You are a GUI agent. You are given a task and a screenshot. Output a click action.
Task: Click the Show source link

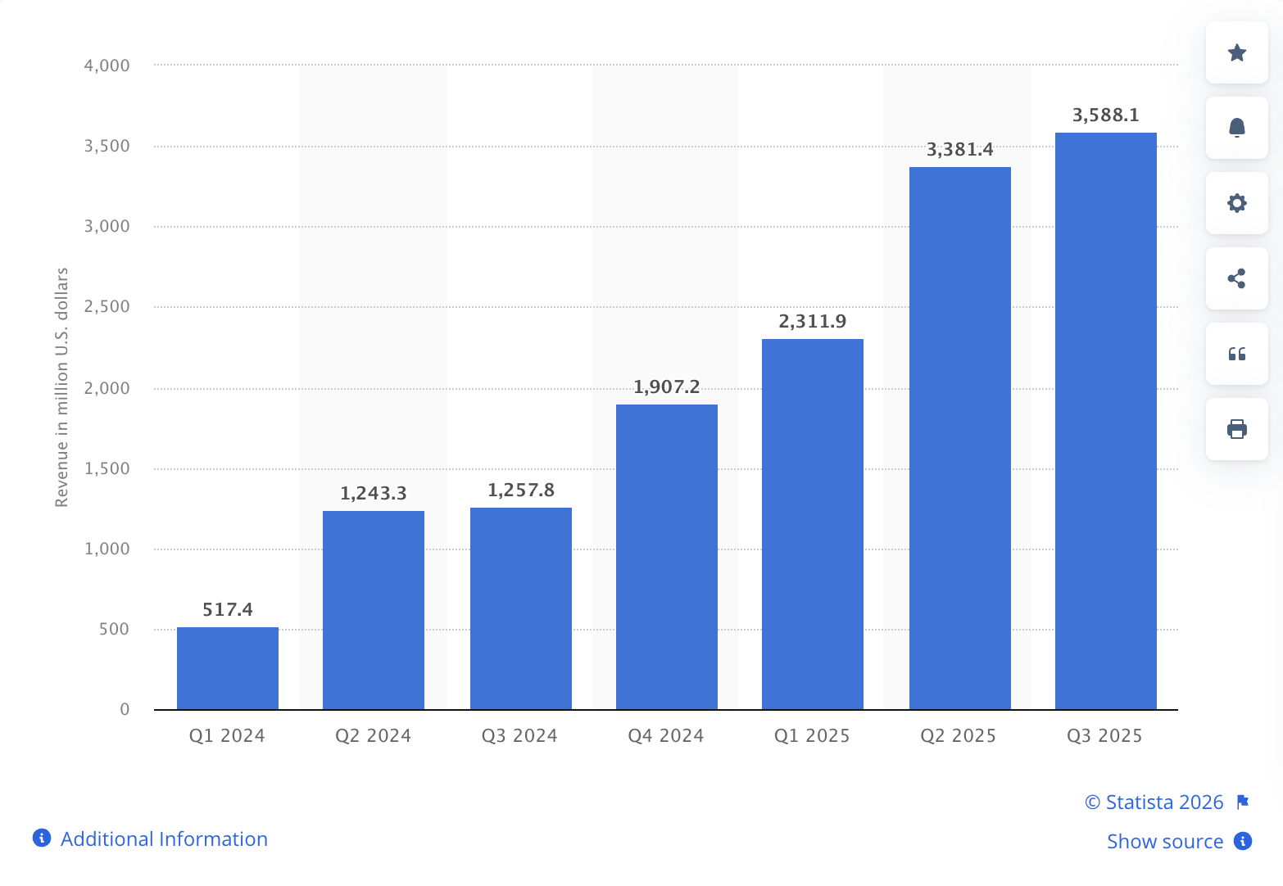(x=1164, y=841)
